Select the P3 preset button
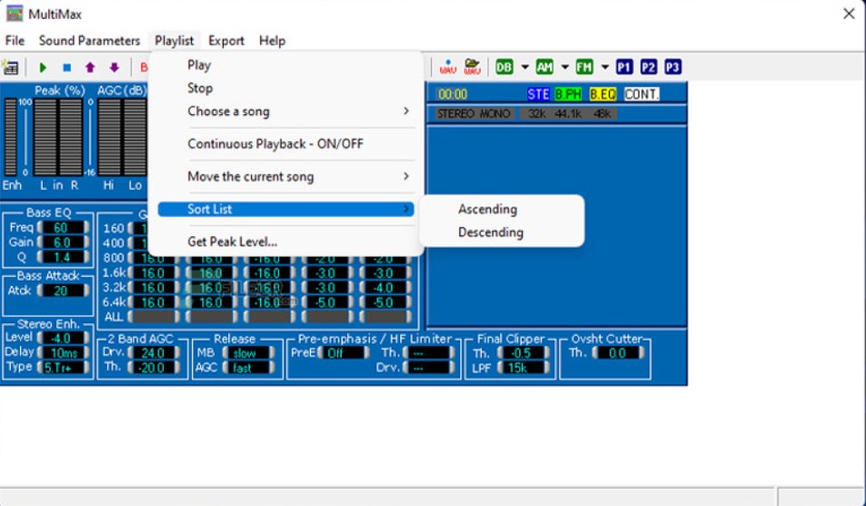The width and height of the screenshot is (866, 506). click(x=673, y=67)
